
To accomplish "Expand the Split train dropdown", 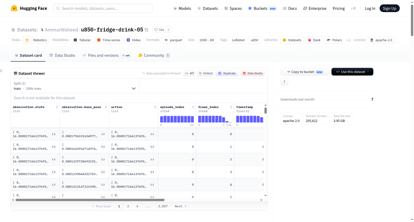I will (75, 86).
